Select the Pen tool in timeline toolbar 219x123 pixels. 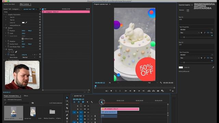pos(67,115)
